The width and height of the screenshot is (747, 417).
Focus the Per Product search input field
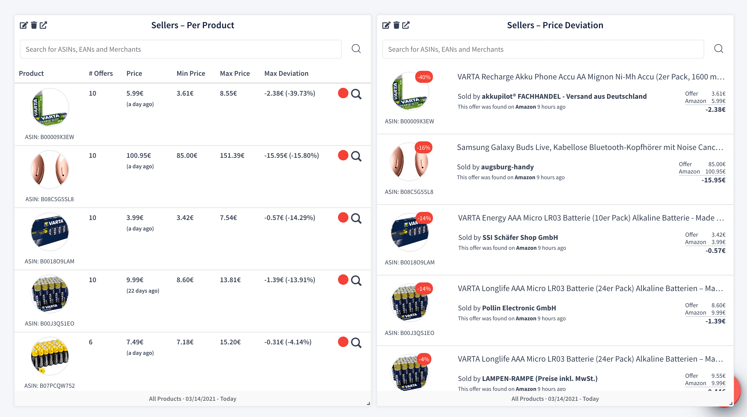180,49
